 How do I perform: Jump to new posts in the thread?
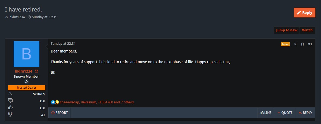pos(287,30)
